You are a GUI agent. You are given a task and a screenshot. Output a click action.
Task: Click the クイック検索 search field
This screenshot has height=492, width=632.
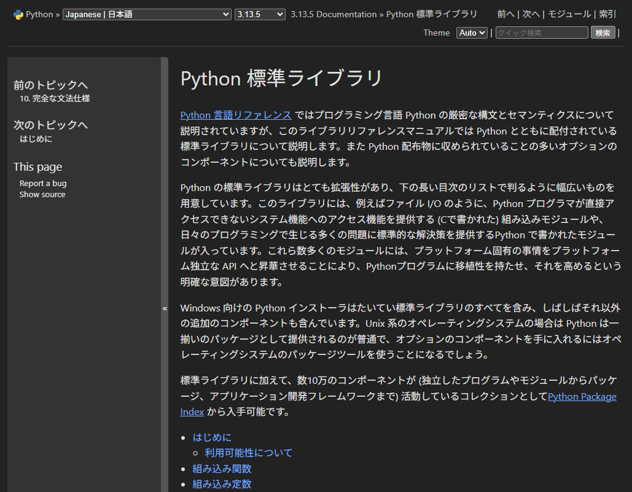click(x=542, y=33)
